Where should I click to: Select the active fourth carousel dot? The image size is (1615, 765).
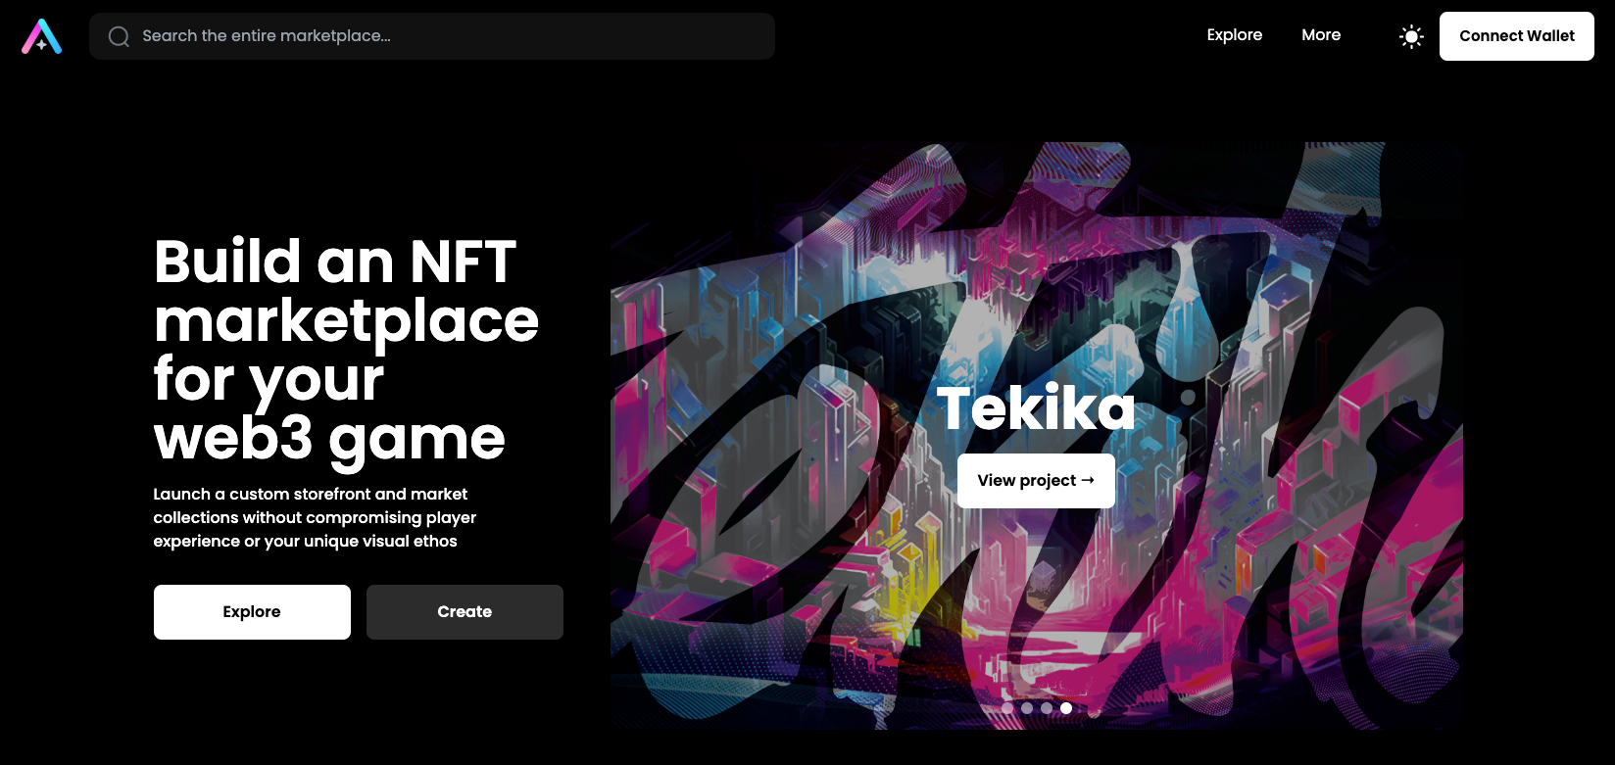1066,708
